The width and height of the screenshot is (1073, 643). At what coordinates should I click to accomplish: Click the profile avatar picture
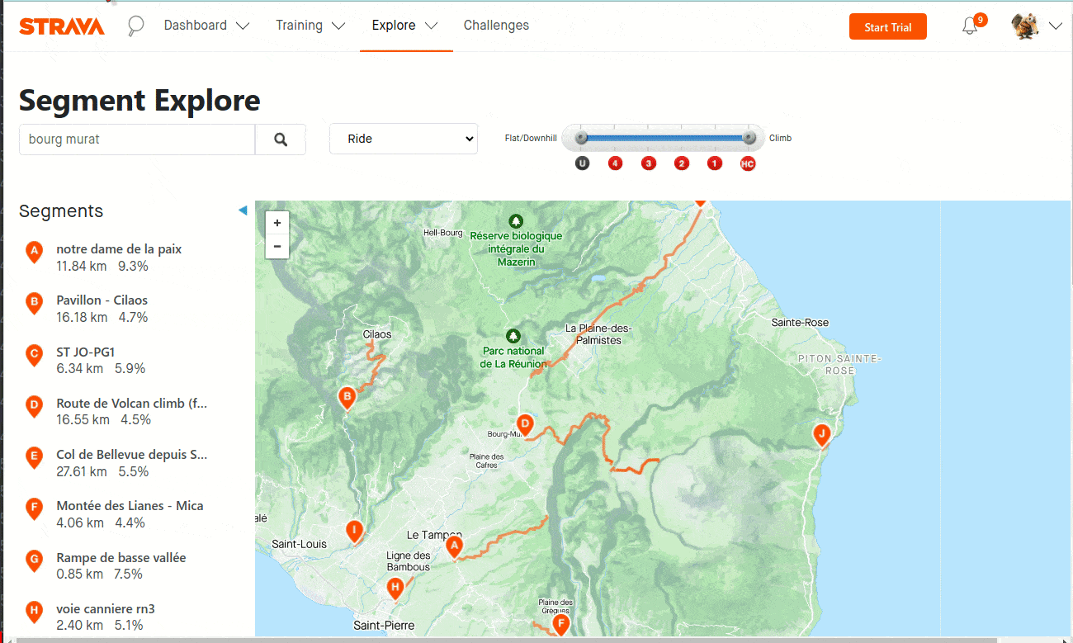1025,26
